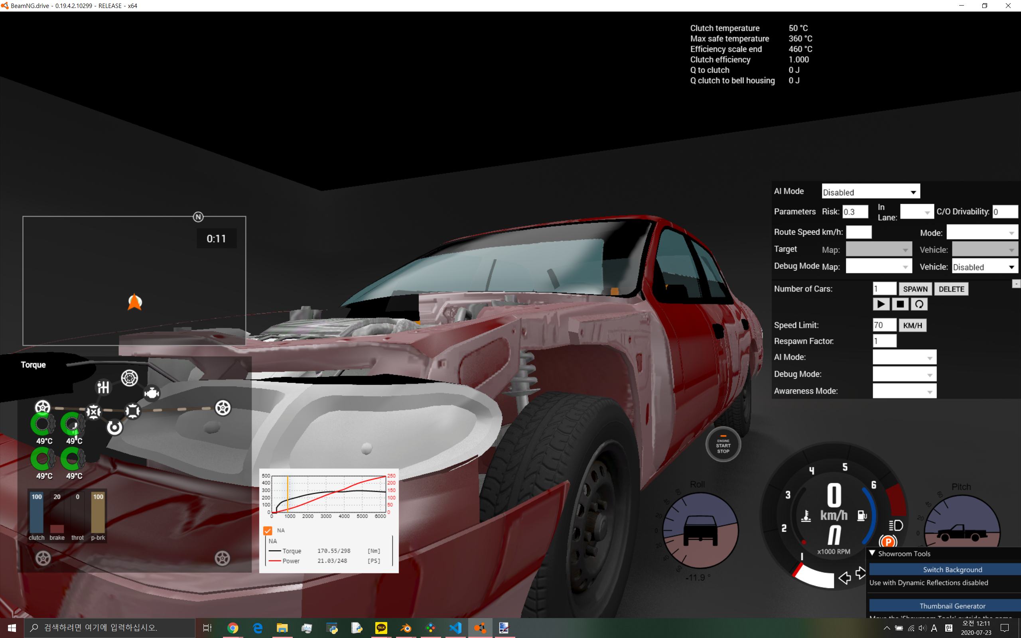The height and width of the screenshot is (638, 1021).
Task: Click the clutch disc icon in Torque app
Action: pos(130,378)
